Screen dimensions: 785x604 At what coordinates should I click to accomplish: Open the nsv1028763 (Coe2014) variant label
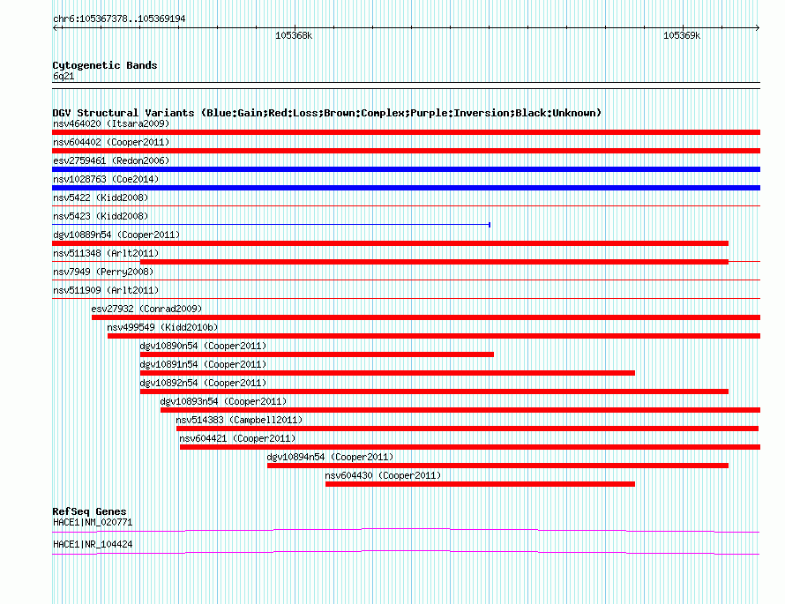tap(106, 179)
